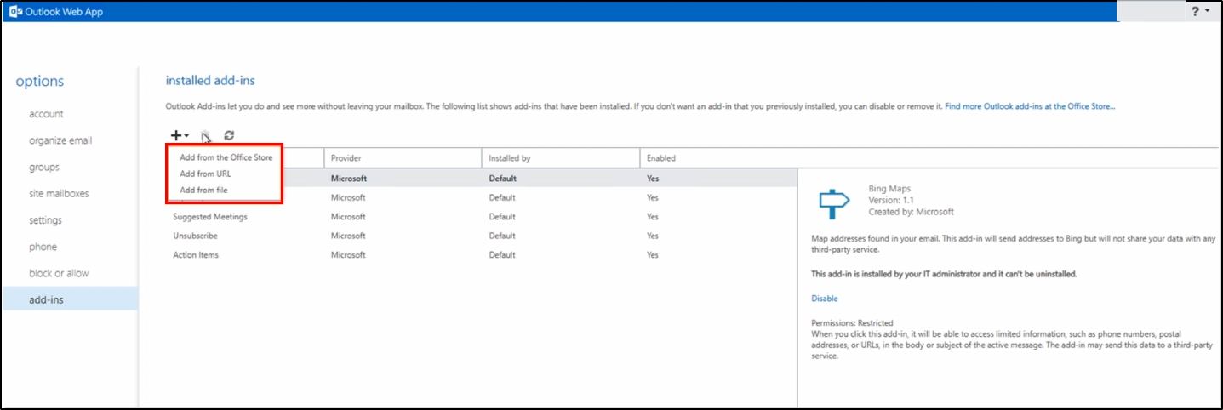Screen dimensions: 1223x410
Task: Open phone options
Action: point(43,247)
